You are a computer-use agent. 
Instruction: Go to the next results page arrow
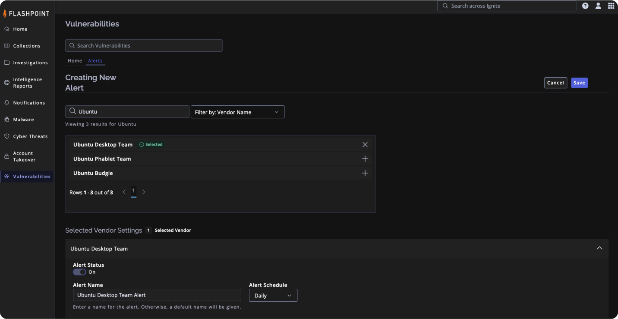point(144,192)
